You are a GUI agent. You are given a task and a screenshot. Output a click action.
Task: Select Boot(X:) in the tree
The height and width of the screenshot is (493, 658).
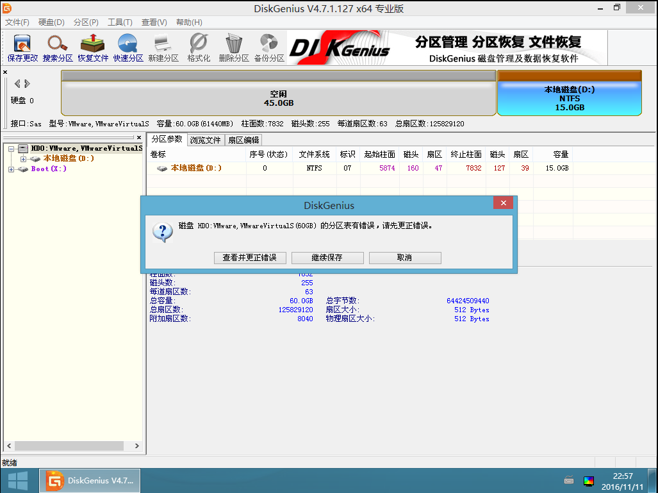(49, 169)
